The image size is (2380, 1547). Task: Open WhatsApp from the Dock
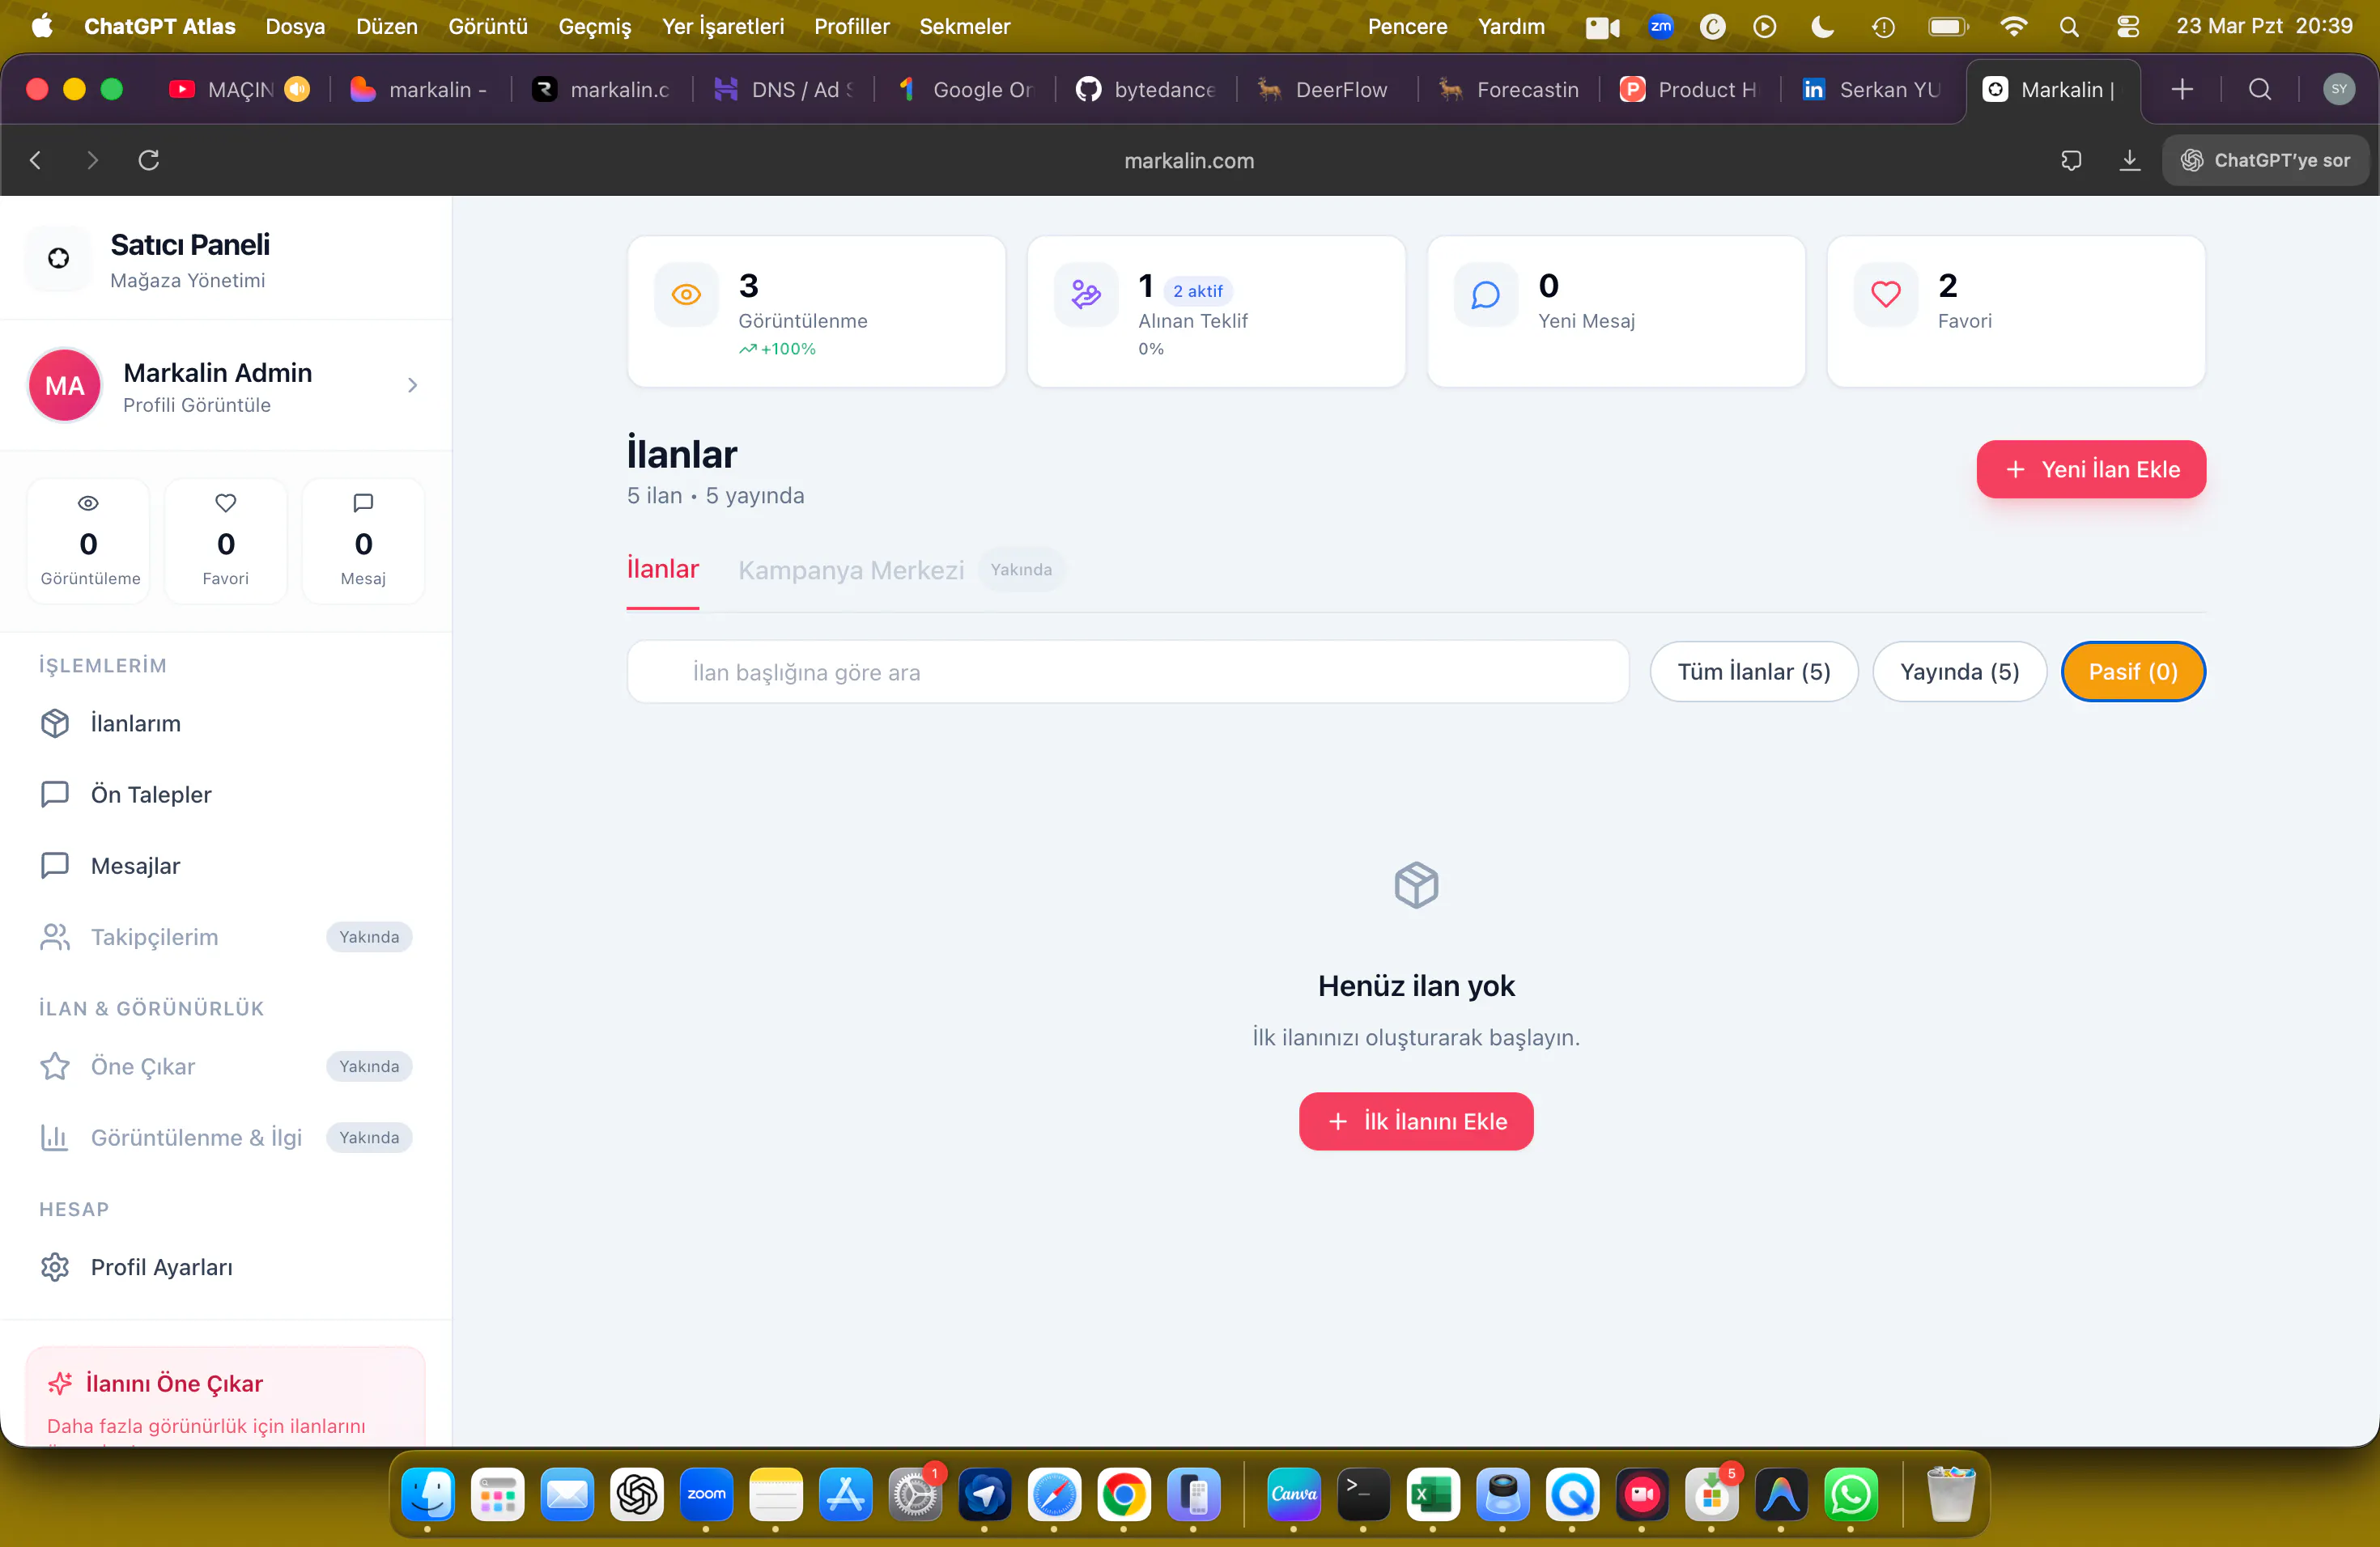(1851, 1494)
